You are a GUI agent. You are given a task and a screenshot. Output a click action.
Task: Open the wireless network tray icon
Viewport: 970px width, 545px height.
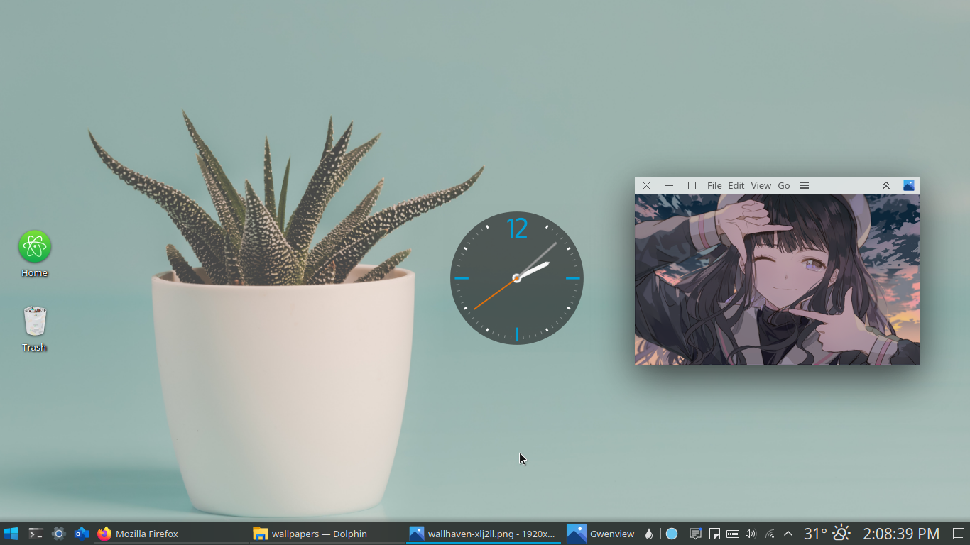point(770,534)
